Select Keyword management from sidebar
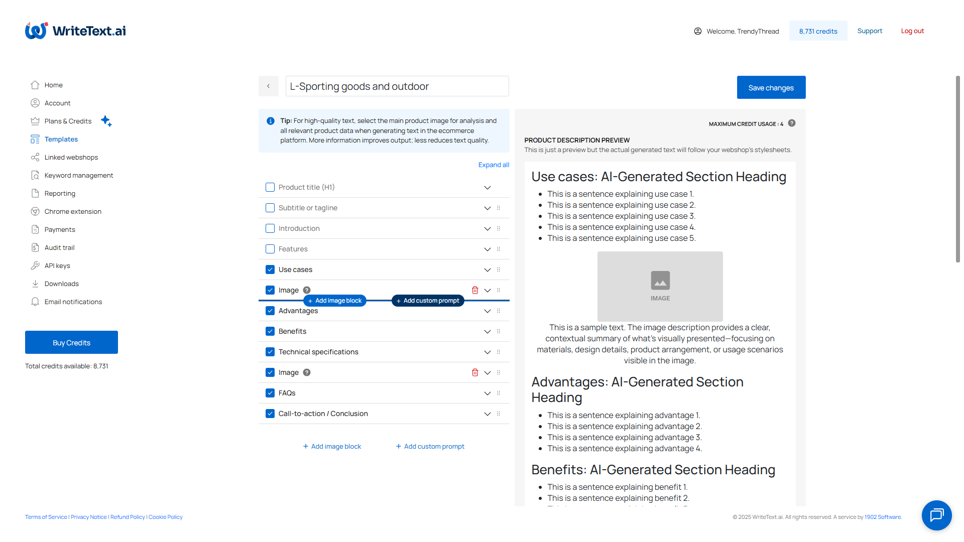The height and width of the screenshot is (542, 964). coord(78,175)
